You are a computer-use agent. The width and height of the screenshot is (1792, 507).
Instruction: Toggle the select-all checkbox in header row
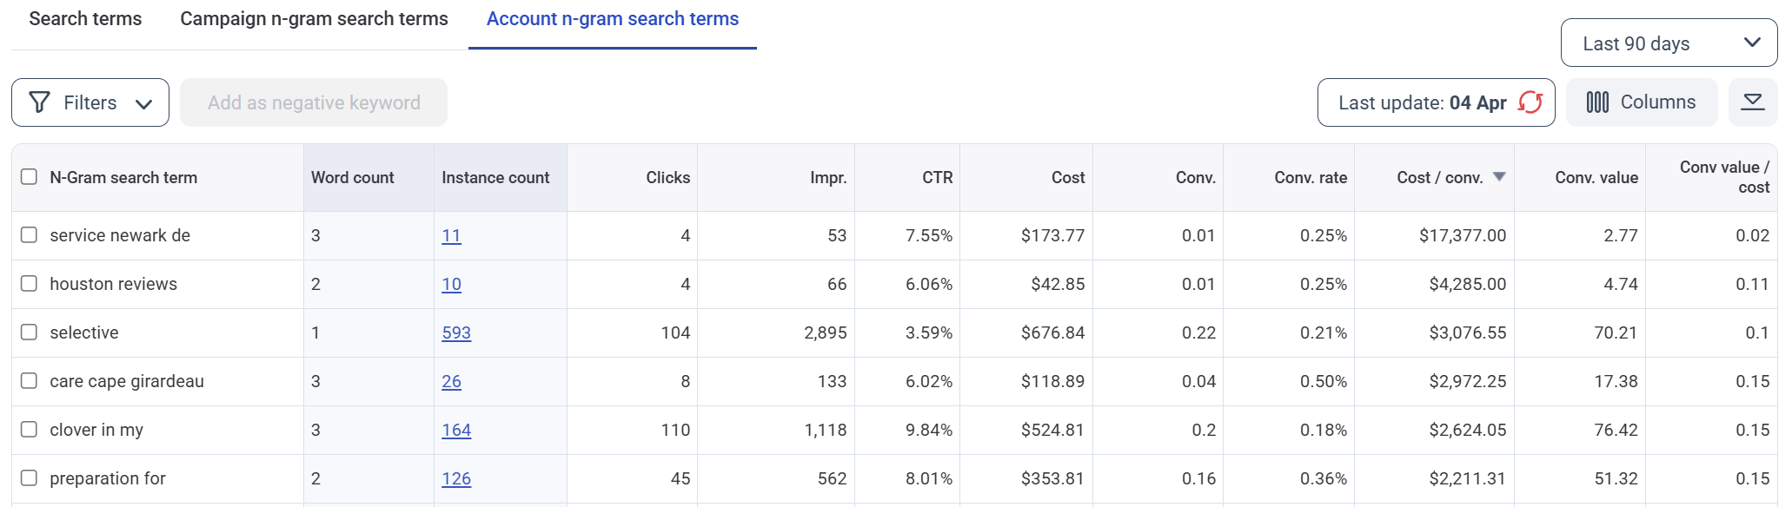click(29, 177)
